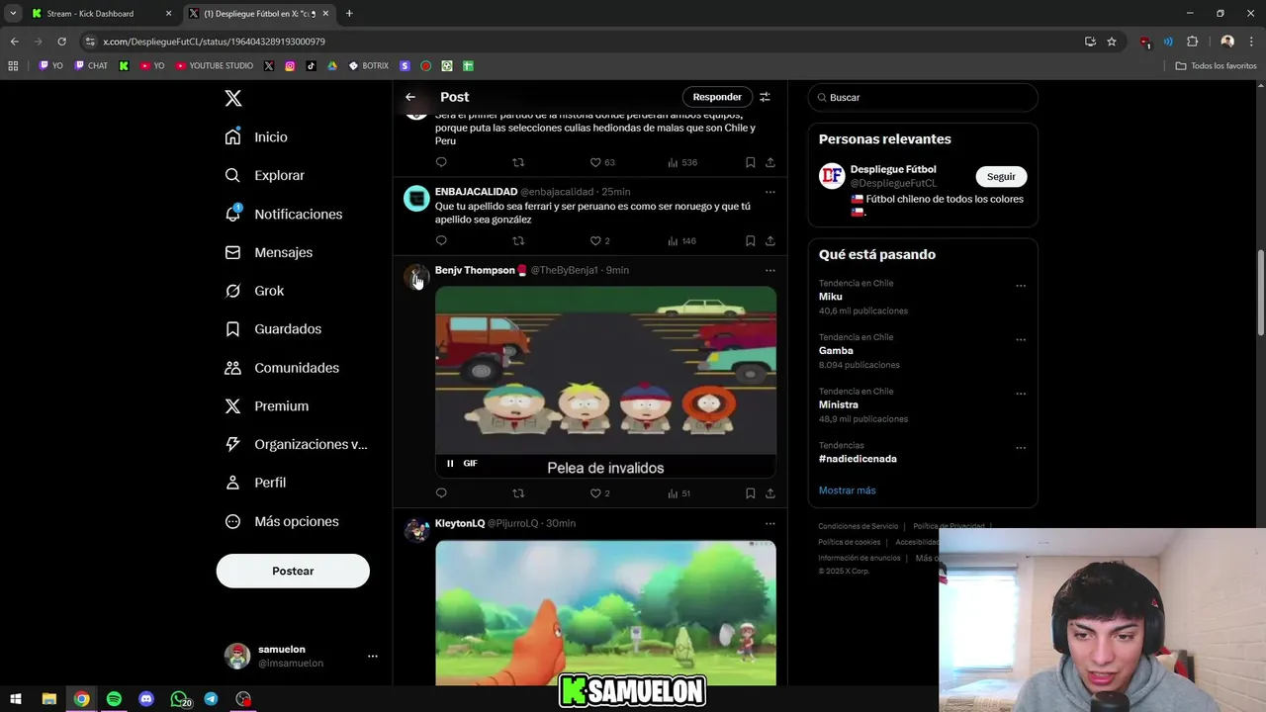Open Más opciones in the sidebar

pos(282,521)
